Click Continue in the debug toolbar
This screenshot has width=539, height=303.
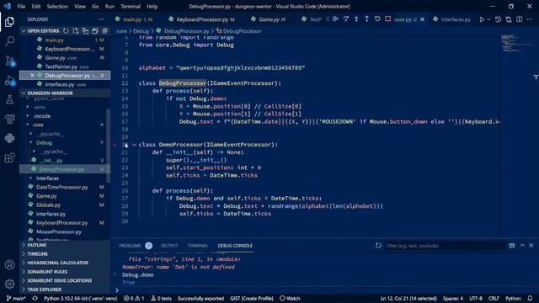pos(335,19)
